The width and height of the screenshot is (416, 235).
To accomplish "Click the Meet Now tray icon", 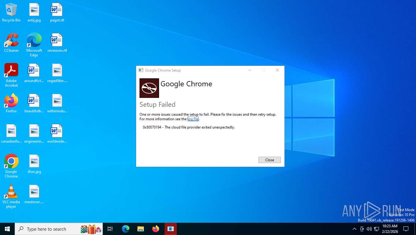I will [x=362, y=229].
